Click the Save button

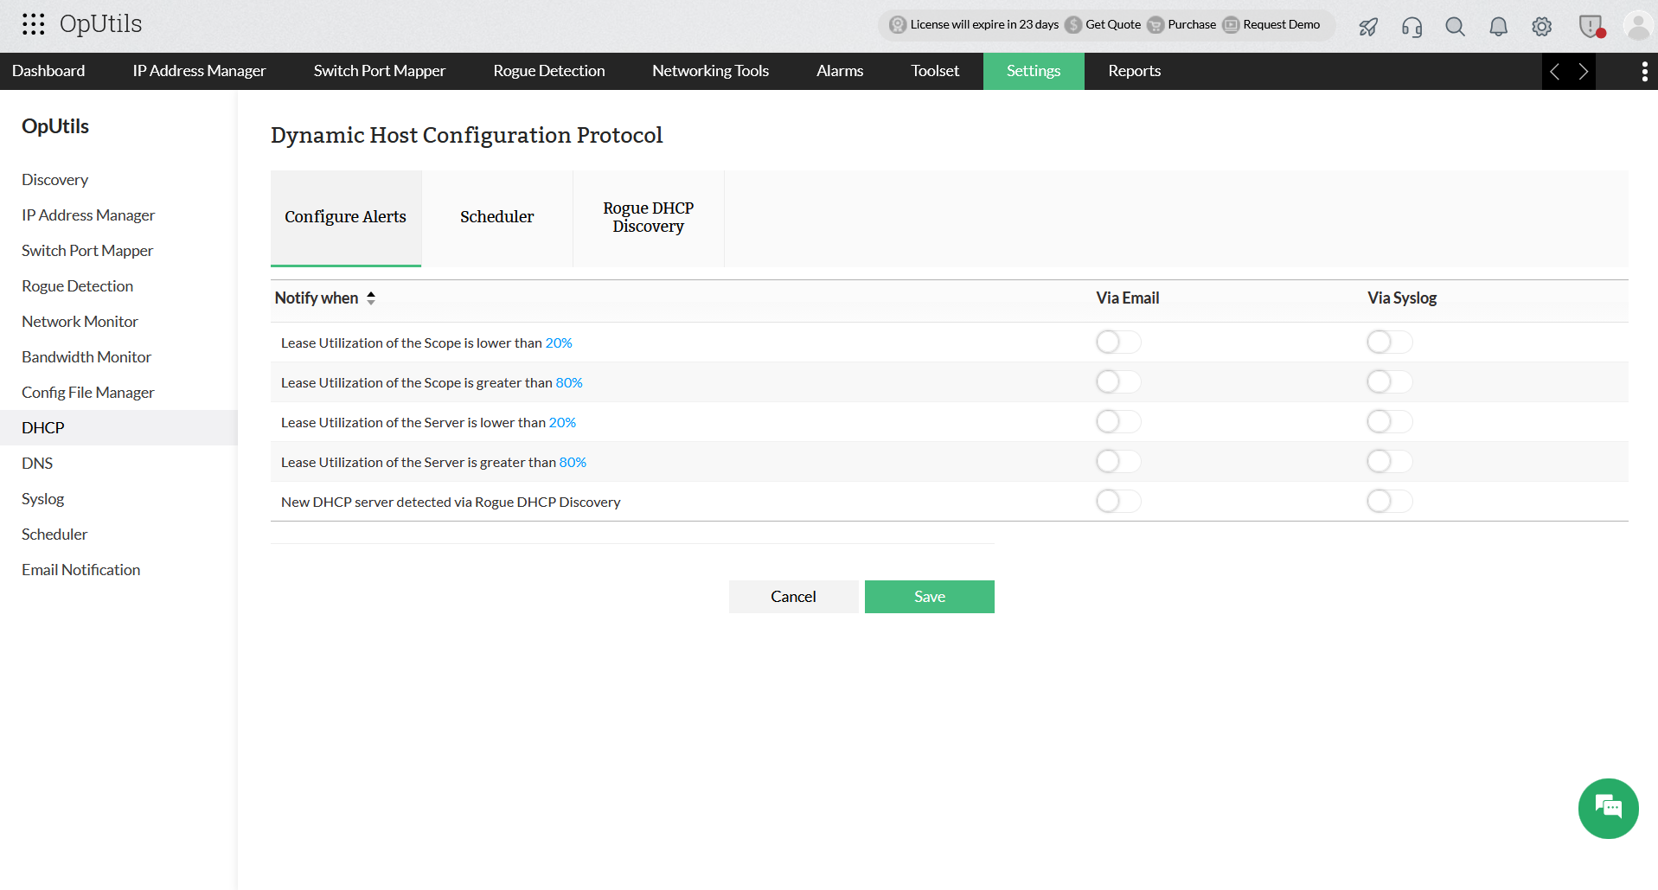coord(930,597)
